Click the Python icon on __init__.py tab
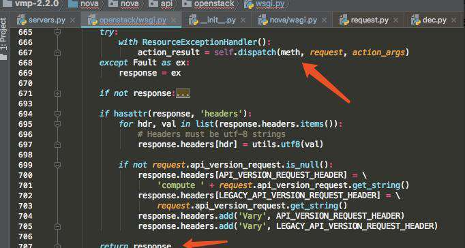The image size is (465, 248). [x=194, y=20]
